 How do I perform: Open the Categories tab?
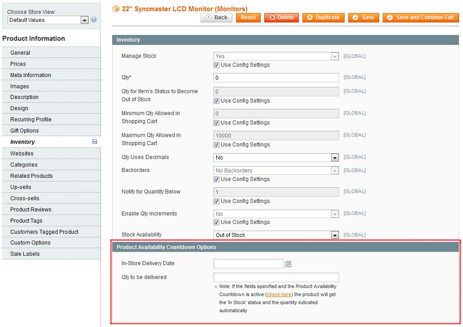tap(52, 165)
